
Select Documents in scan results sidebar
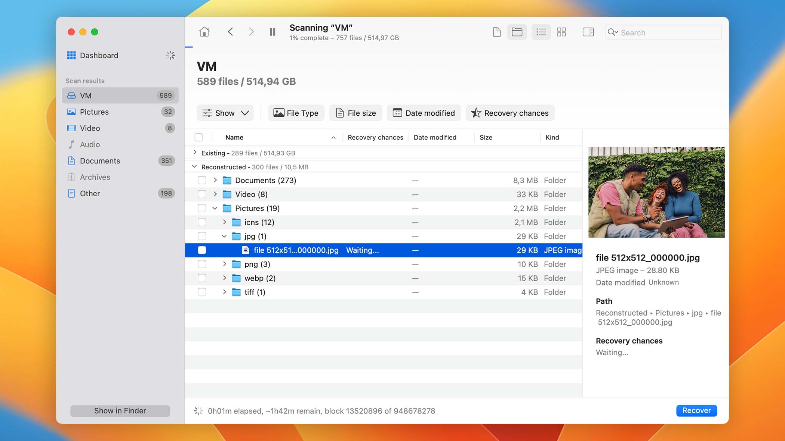120,161
